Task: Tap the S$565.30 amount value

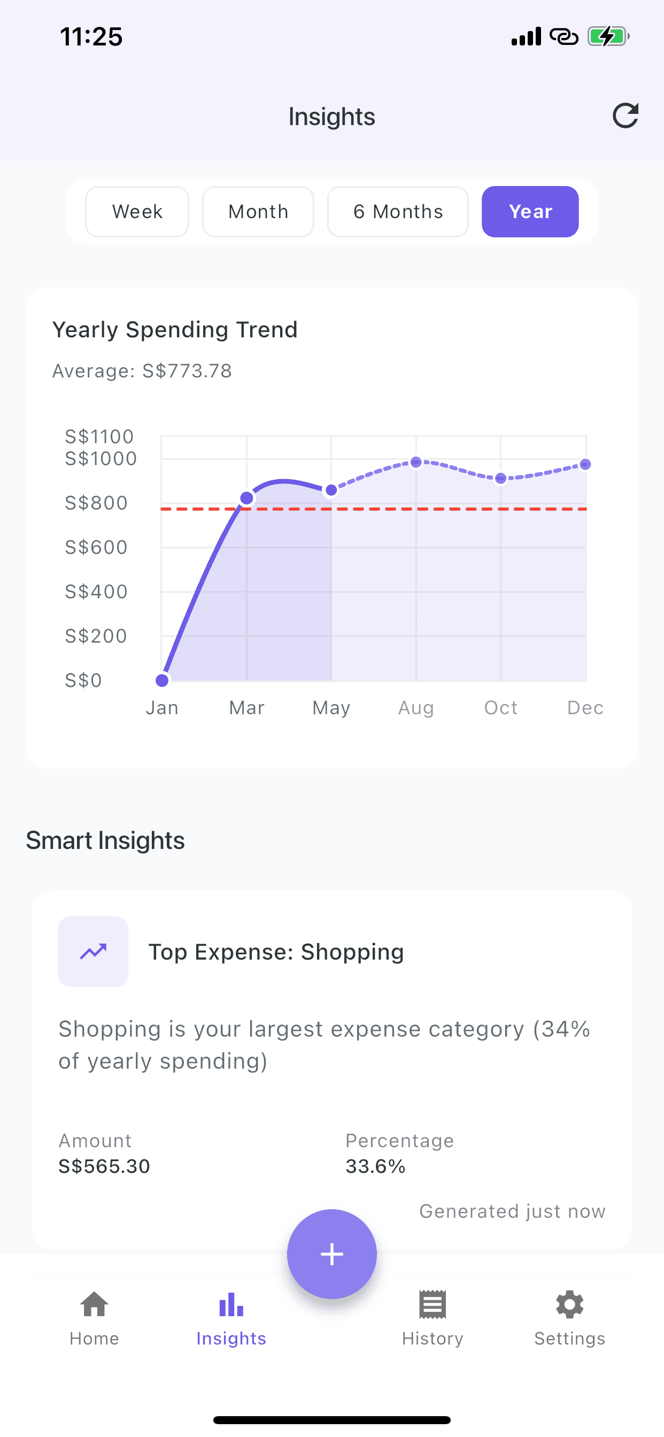Action: tap(103, 1166)
